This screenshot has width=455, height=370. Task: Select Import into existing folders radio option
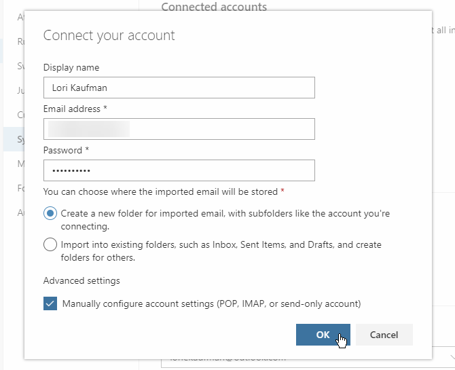50,244
